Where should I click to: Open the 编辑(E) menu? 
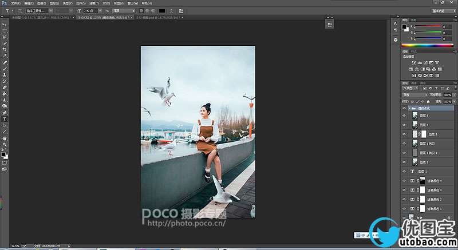point(29,3)
